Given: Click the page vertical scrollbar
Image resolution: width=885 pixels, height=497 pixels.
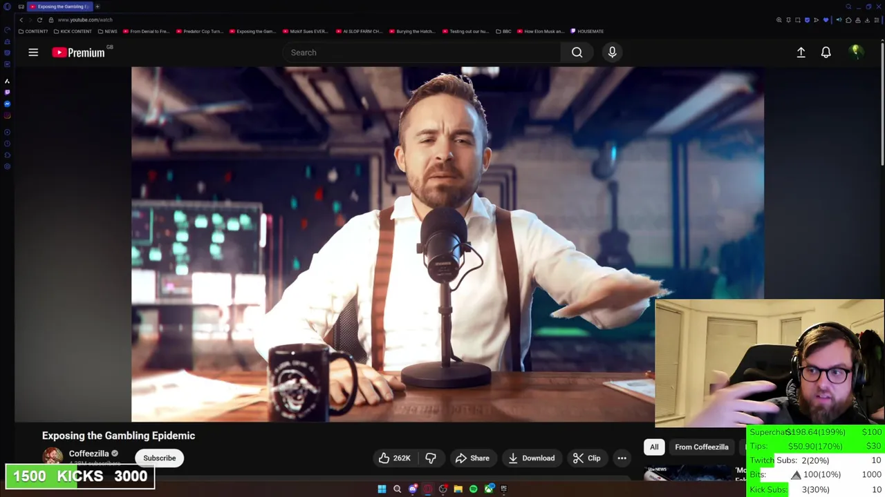Looking at the screenshot, I should 882,104.
